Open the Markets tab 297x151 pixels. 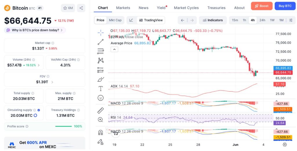123,8
